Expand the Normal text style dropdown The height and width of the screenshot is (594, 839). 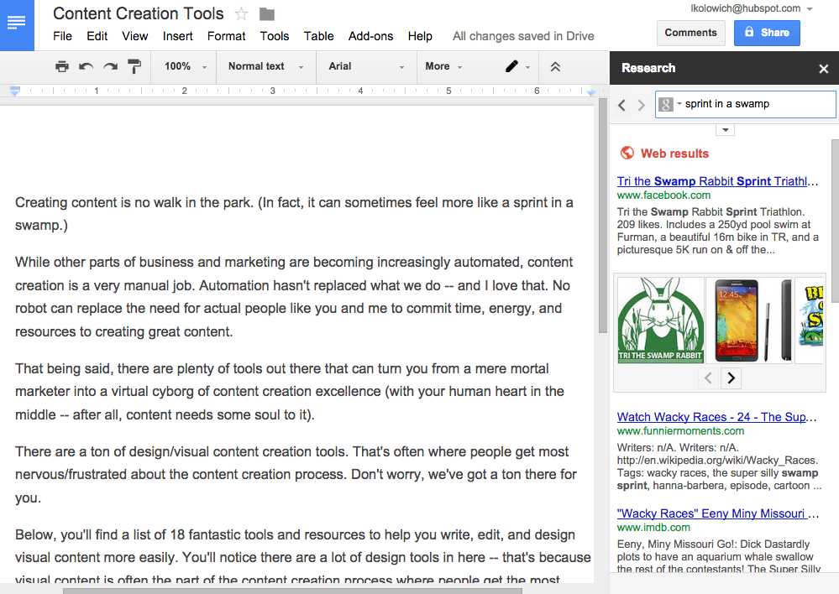click(265, 66)
